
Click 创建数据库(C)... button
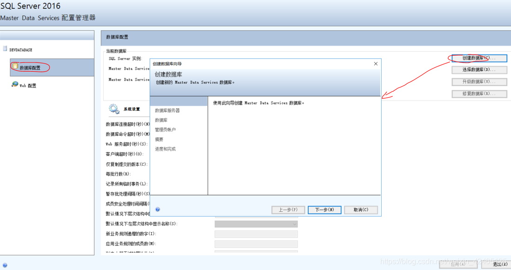[479, 58]
